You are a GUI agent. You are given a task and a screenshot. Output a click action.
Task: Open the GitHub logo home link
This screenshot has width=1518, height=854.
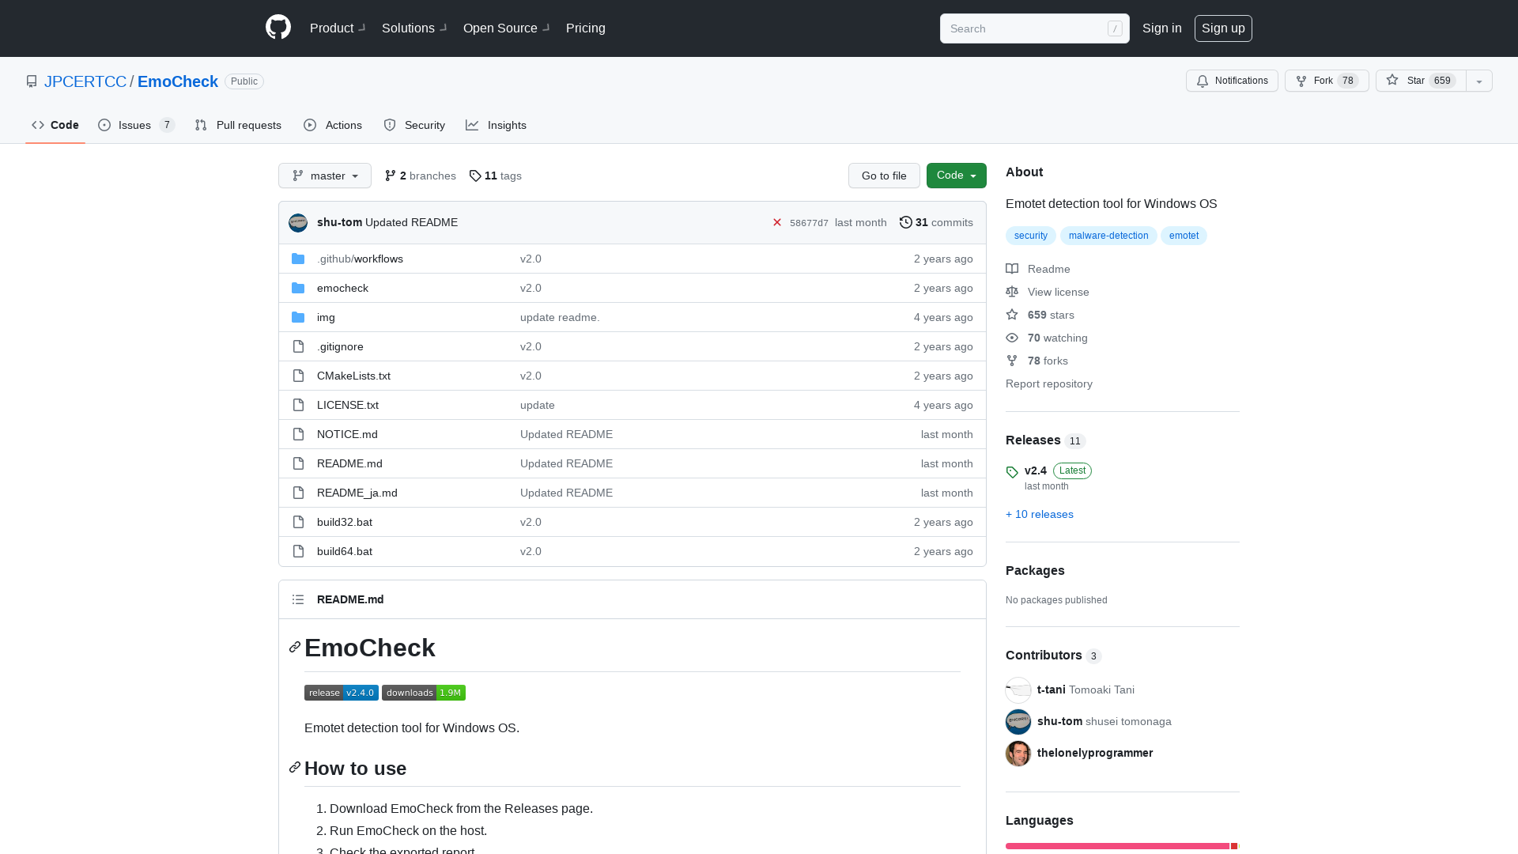click(278, 28)
